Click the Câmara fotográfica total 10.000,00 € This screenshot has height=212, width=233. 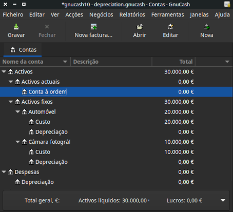(x=179, y=142)
